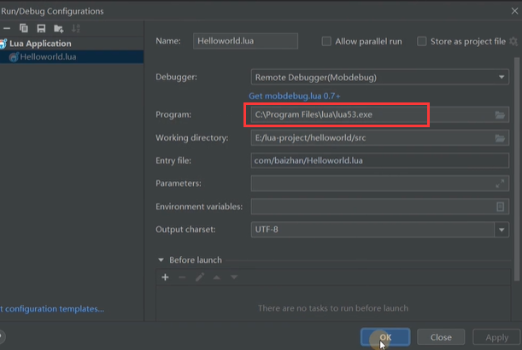The image size is (522, 350).
Task: Check Store as project file
Action: (x=421, y=41)
